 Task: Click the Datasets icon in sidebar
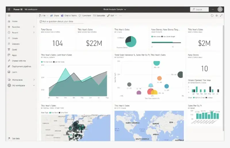(x=9, y=44)
